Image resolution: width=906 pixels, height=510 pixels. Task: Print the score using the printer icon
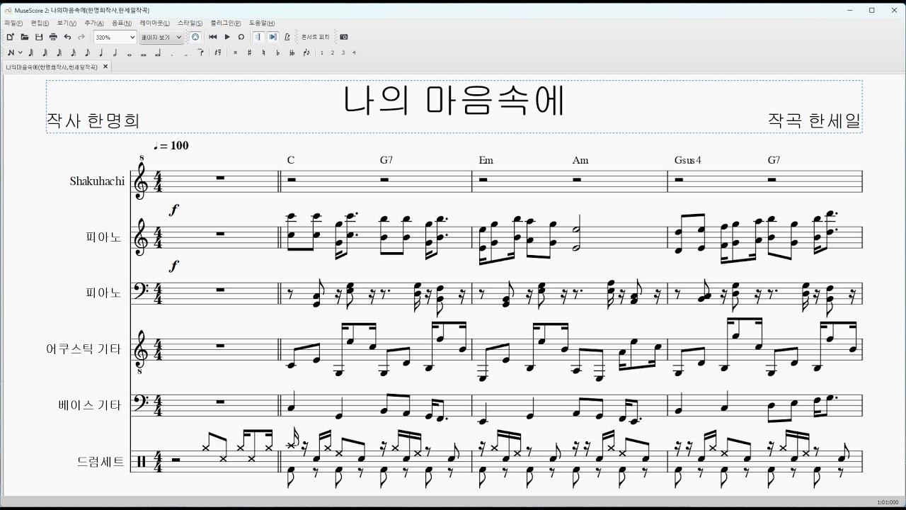click(53, 37)
